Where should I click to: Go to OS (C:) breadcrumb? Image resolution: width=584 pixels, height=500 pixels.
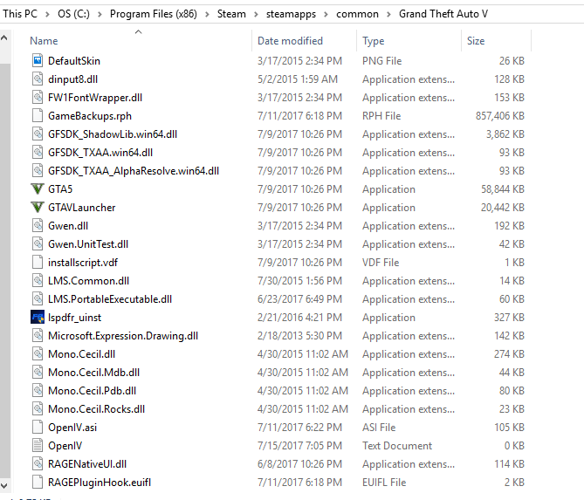[73, 14]
